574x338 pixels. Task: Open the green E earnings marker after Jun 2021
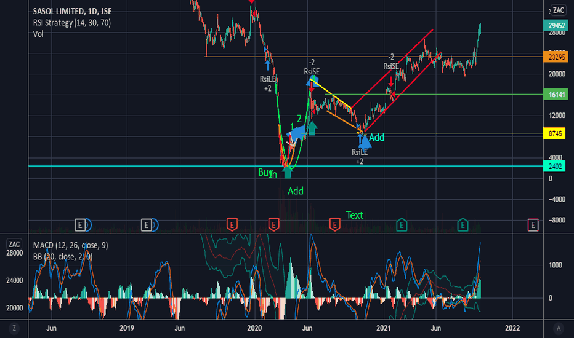click(463, 224)
